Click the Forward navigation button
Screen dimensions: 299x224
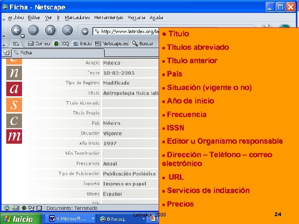(33, 30)
